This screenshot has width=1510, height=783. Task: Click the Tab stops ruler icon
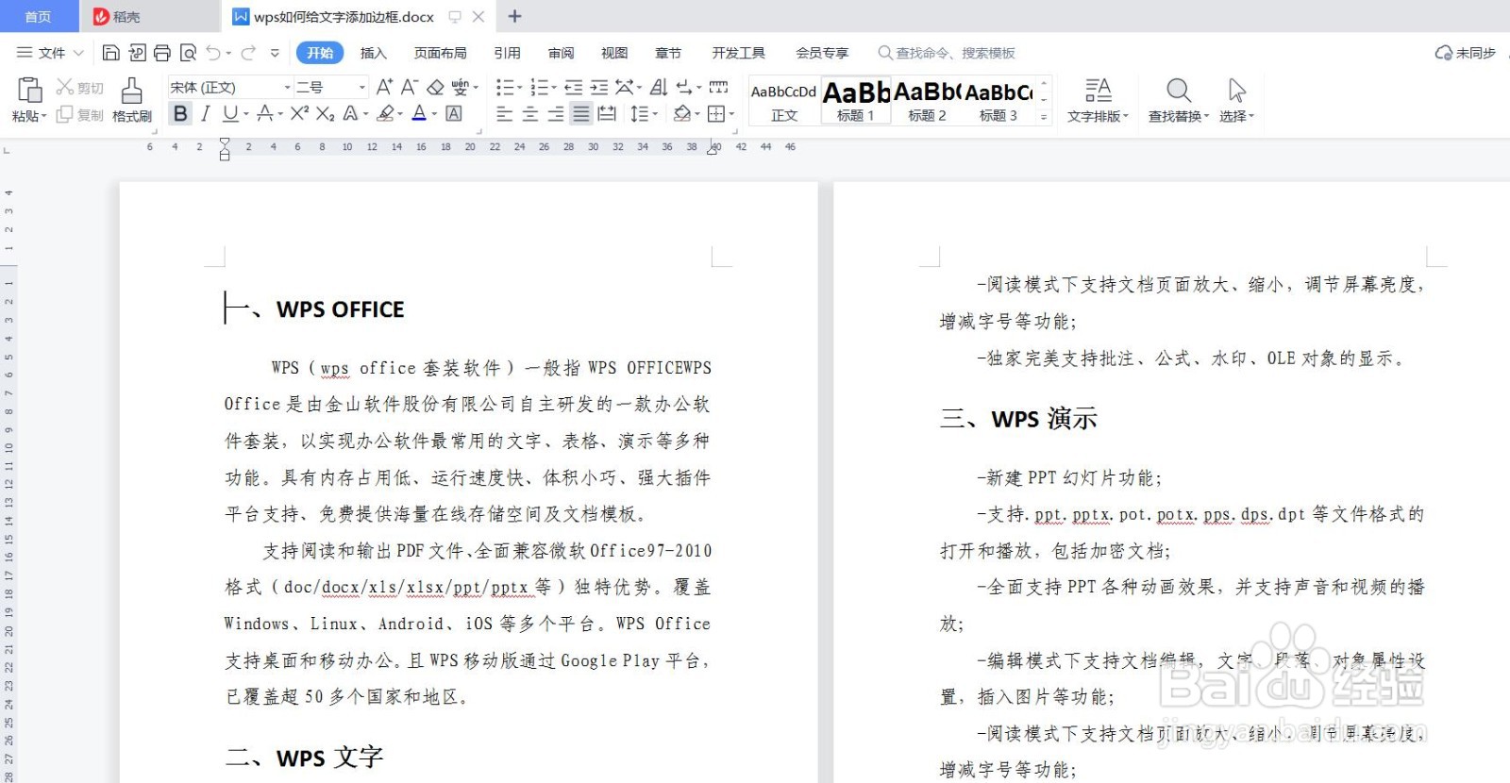click(718, 87)
